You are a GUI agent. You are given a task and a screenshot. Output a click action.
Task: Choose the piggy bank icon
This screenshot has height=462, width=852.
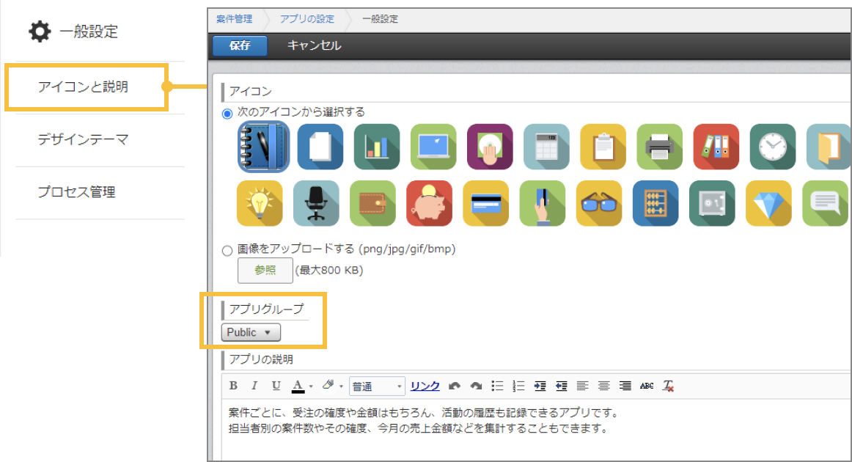point(430,203)
